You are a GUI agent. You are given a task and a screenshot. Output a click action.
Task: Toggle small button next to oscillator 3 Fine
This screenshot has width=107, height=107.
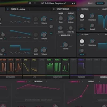click(5, 54)
